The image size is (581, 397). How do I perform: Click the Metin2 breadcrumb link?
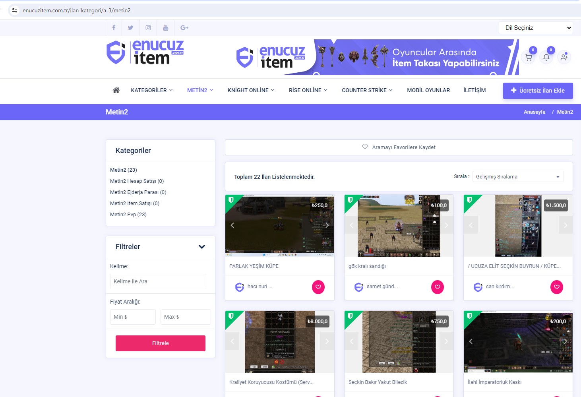565,112
